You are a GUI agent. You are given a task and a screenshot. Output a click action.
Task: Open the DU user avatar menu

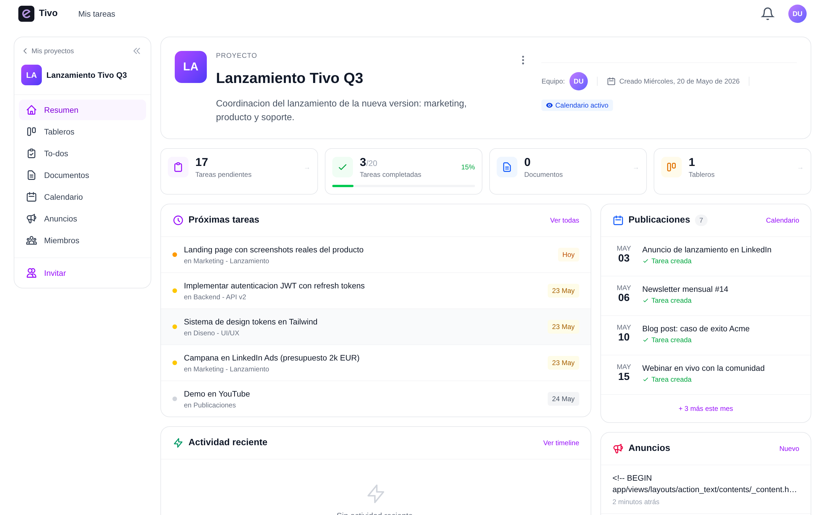pos(797,14)
